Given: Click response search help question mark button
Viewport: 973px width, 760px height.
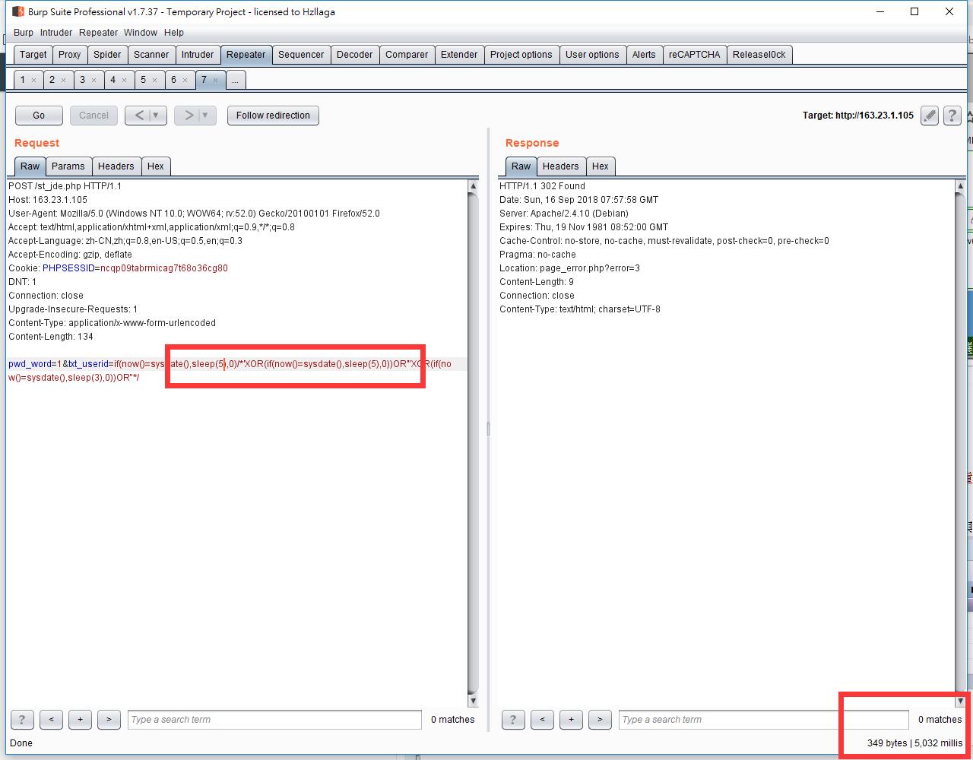Looking at the screenshot, I should click(x=513, y=720).
